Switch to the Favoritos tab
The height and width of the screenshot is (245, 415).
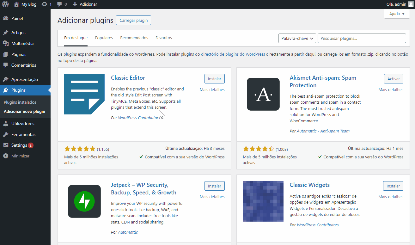click(x=164, y=38)
